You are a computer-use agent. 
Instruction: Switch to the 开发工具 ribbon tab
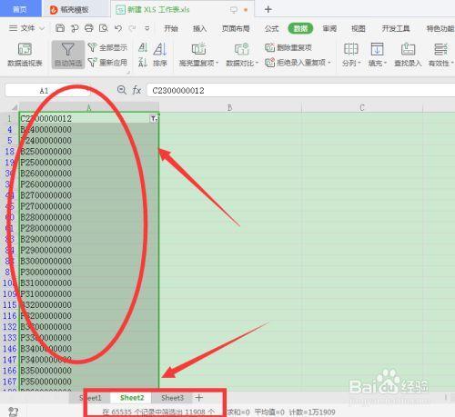[x=396, y=28]
